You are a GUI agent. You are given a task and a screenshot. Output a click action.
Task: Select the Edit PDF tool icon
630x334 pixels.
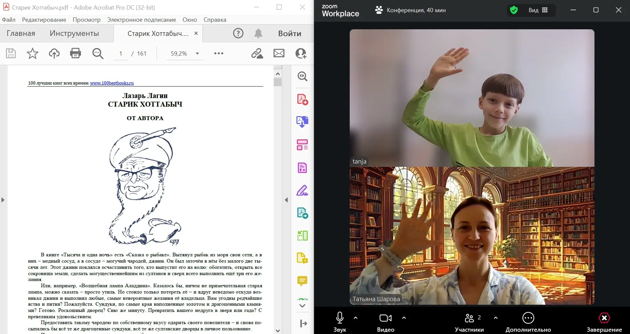pos(302,145)
